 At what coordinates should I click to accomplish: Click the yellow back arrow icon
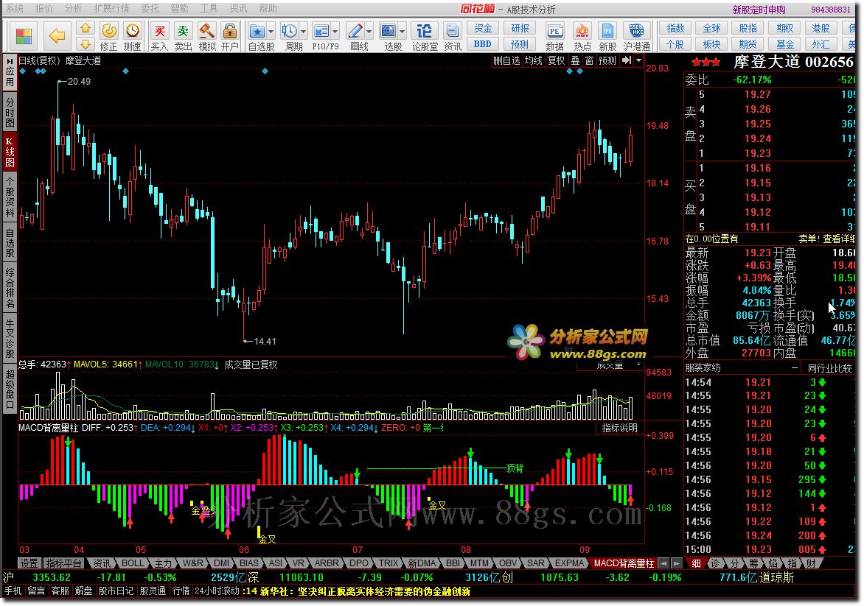[57, 36]
